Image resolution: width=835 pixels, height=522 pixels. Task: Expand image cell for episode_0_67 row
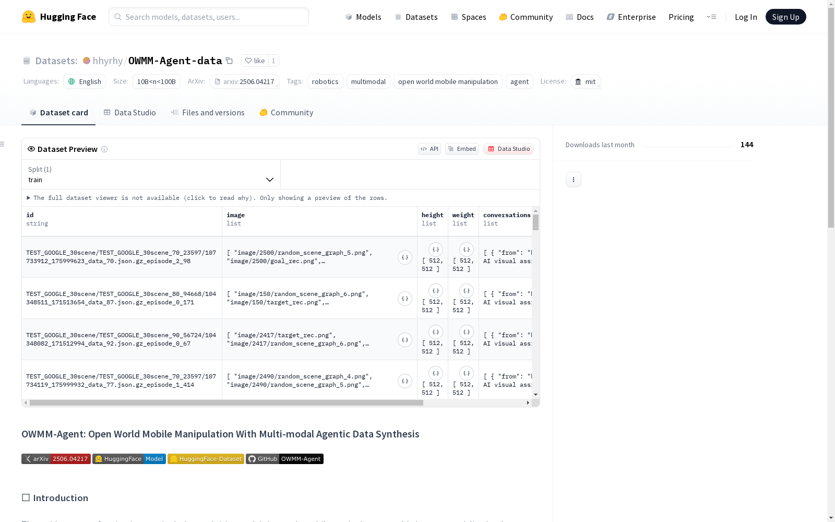click(x=405, y=340)
